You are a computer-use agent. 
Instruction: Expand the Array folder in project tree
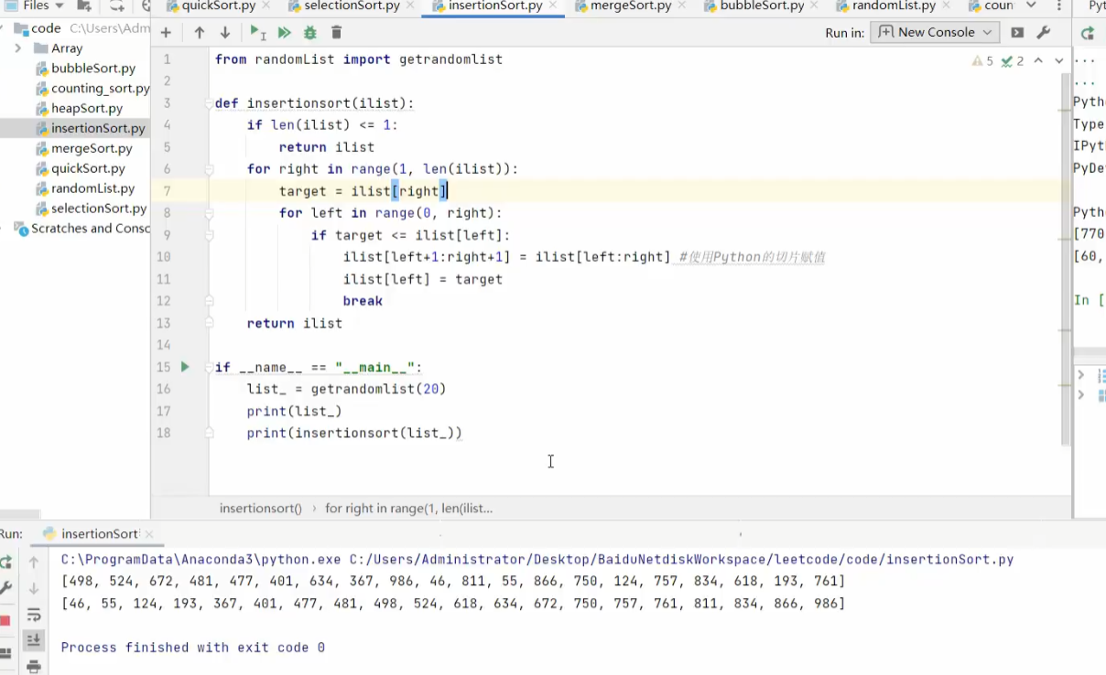(18, 48)
